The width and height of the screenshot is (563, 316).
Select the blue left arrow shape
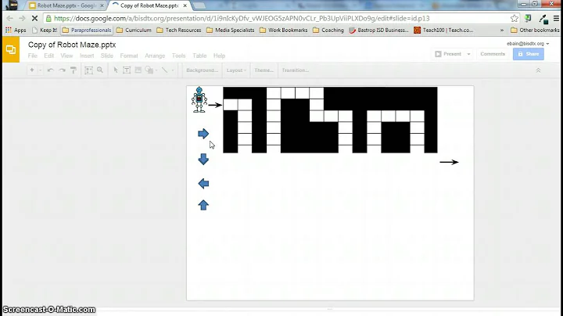click(x=203, y=184)
